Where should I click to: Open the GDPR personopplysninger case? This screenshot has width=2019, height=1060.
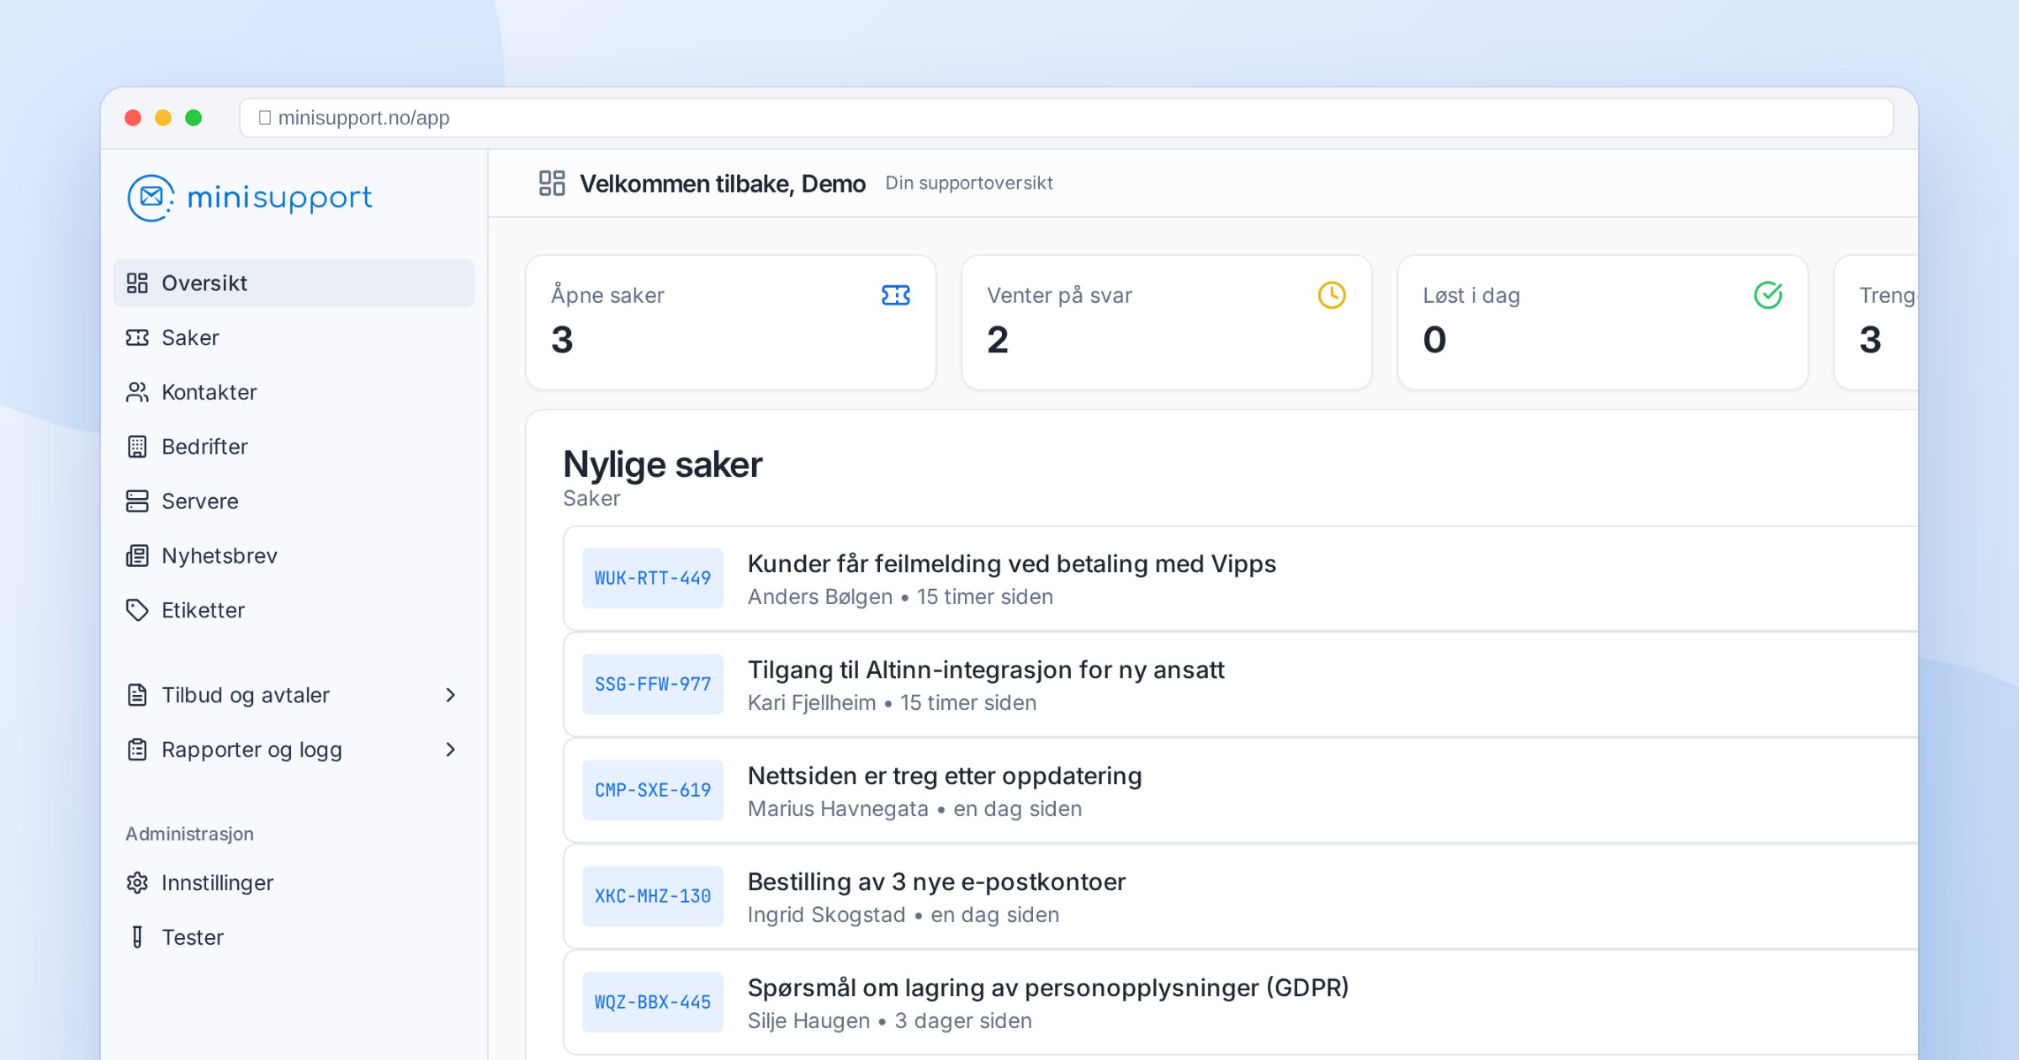[1048, 988]
